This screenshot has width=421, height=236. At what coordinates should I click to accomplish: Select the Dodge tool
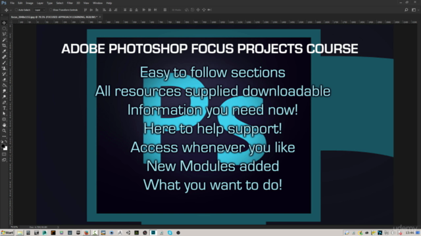[x=4, y=96]
